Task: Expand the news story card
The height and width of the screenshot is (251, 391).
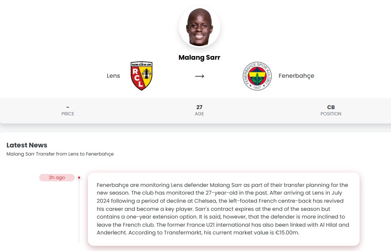Action: (223, 209)
